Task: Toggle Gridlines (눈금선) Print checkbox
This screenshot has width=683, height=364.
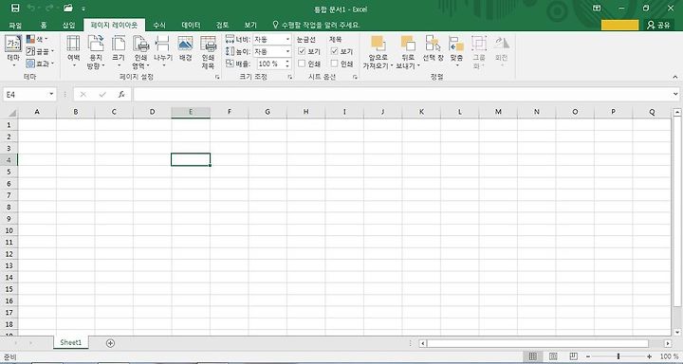Action: click(x=302, y=64)
